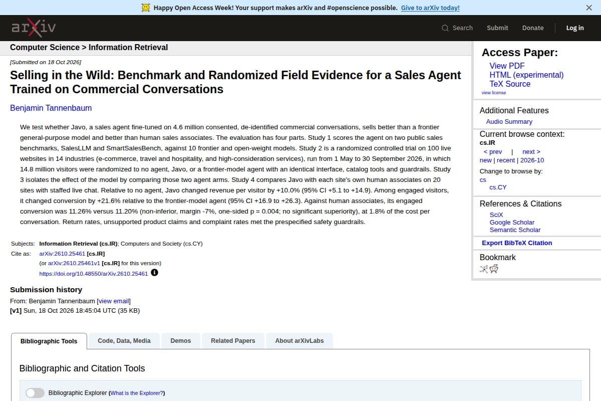601x401 pixels.
Task: Open the 2026-10 listing link
Action: click(x=532, y=160)
